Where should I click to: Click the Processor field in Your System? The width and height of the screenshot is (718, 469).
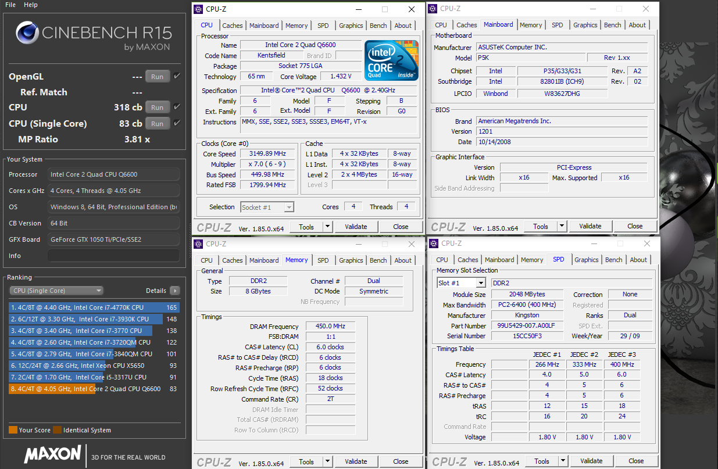(x=113, y=174)
